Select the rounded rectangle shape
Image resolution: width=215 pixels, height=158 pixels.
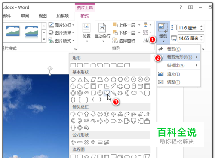(x=80, y=65)
